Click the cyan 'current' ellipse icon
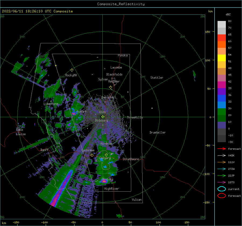 click(x=222, y=189)
